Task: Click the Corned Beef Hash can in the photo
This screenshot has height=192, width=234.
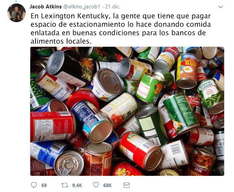Action: coord(187,70)
